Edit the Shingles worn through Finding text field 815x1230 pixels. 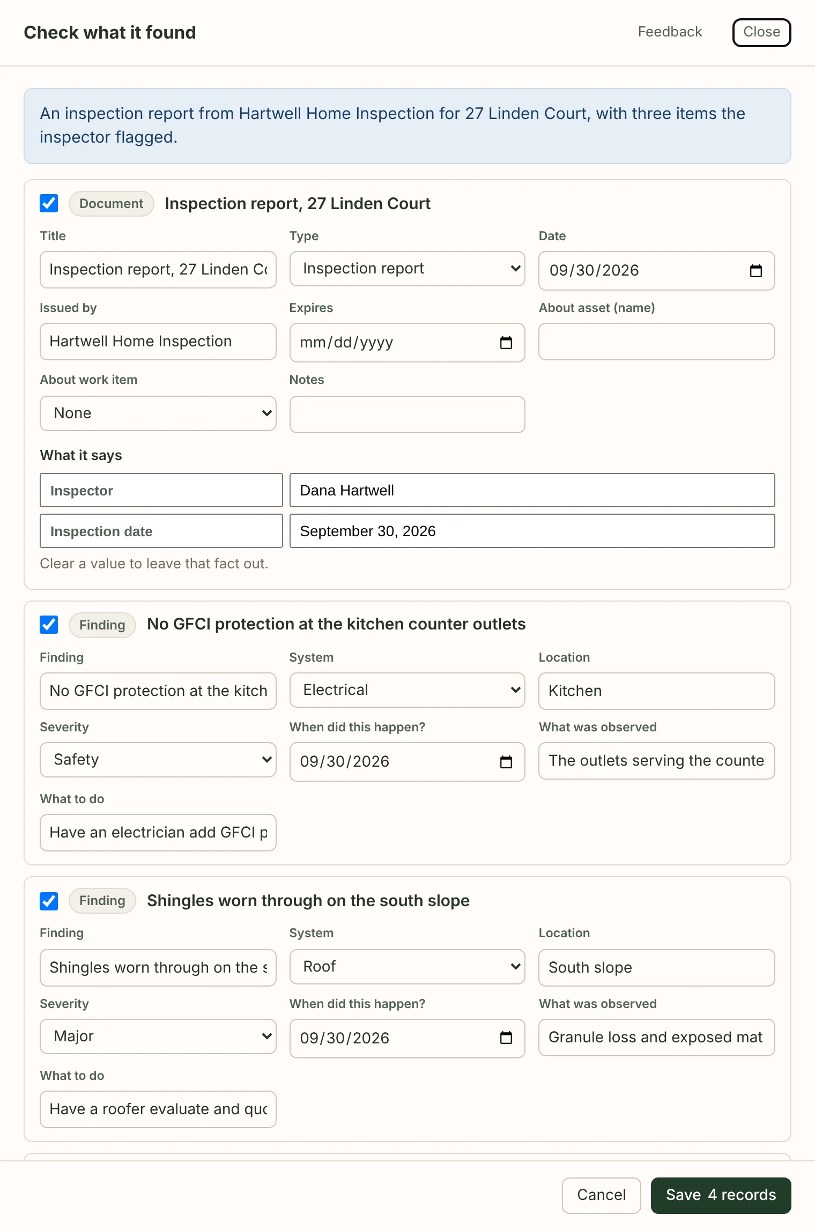coord(158,968)
